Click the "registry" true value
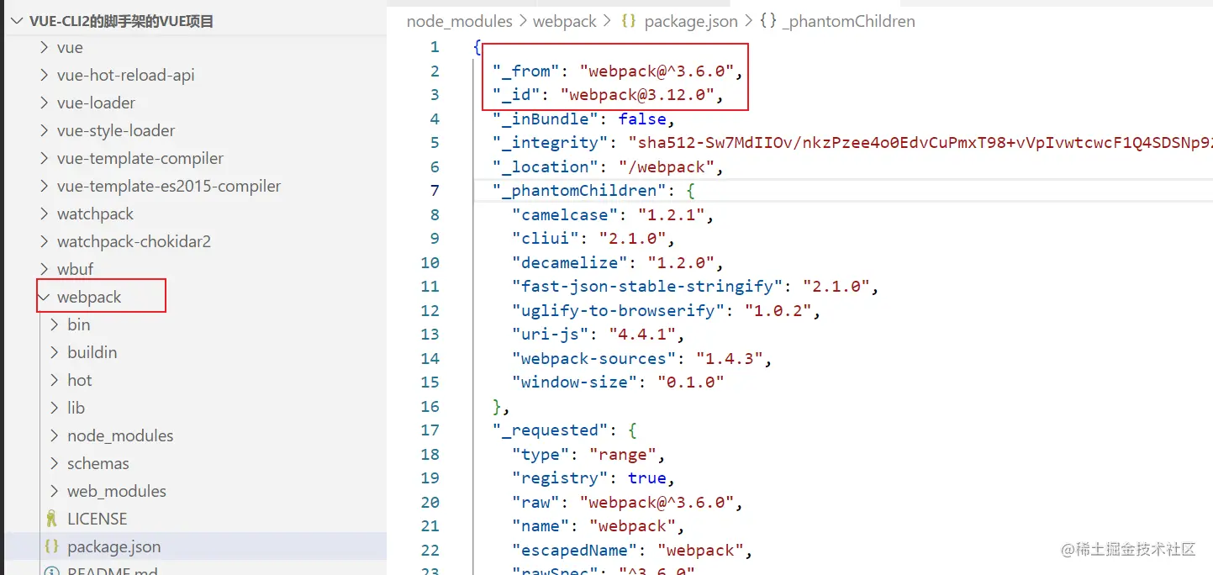Viewport: 1213px width, 575px height. pyautogui.click(x=647, y=478)
